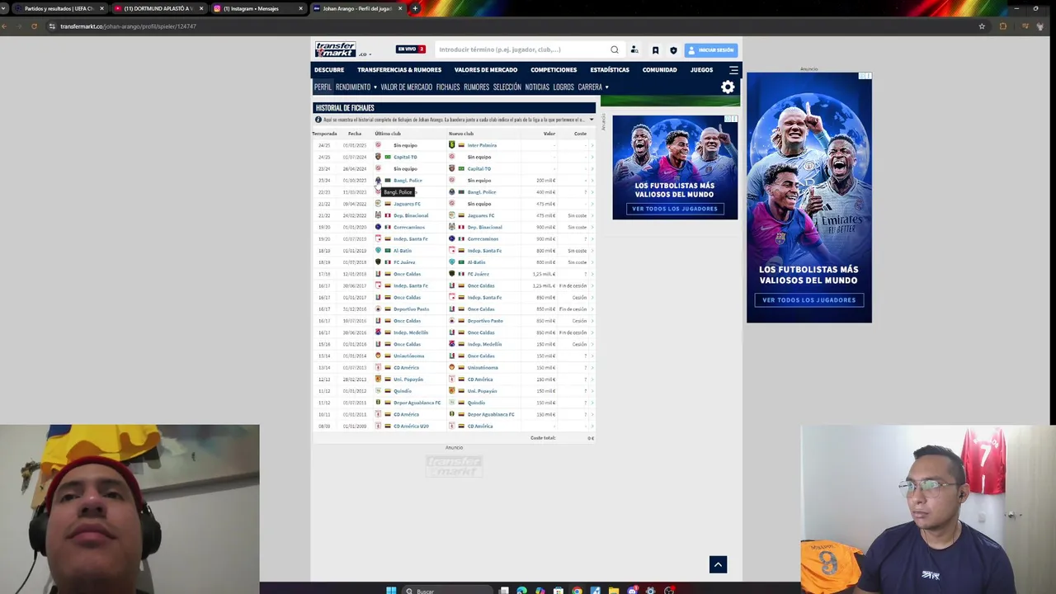
Task: Open the ESTADÍSTICAS menu
Action: coord(610,70)
